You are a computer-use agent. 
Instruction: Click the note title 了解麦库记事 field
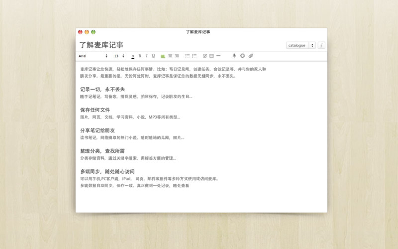coord(101,45)
